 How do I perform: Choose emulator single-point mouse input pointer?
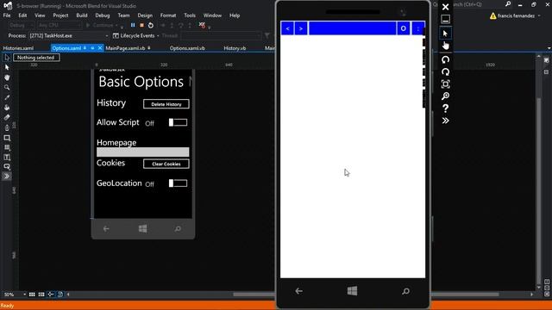445,34
